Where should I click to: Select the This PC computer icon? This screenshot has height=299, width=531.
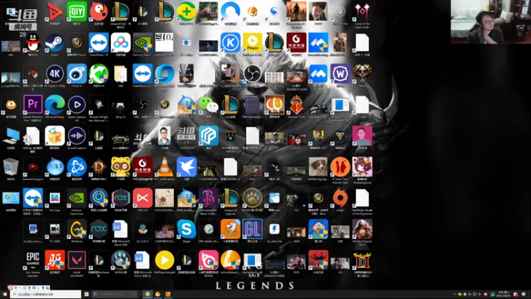coord(11,136)
